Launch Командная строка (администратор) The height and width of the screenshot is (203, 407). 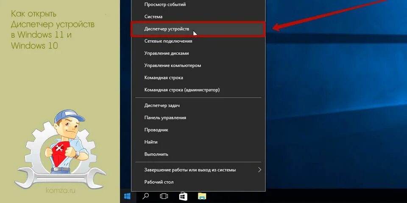(x=198, y=90)
